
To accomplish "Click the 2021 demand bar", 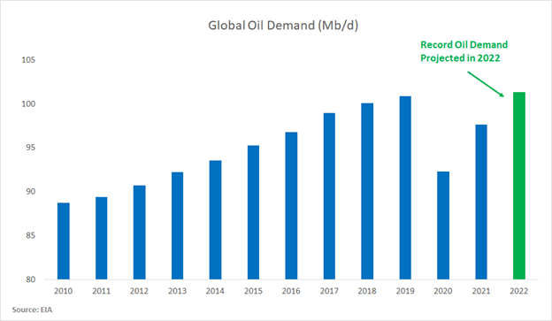I will coord(481,202).
